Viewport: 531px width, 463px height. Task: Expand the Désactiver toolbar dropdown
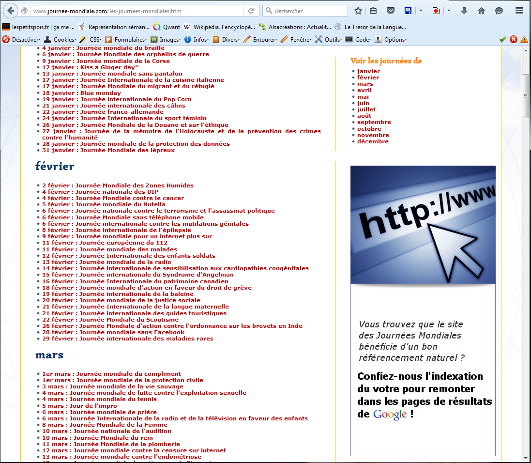click(22, 40)
